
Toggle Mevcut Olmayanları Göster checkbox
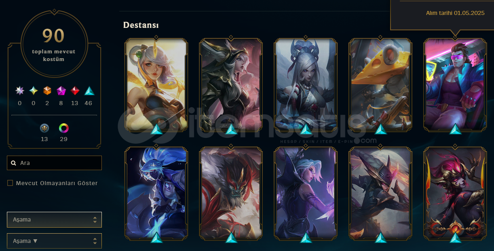(x=10, y=183)
